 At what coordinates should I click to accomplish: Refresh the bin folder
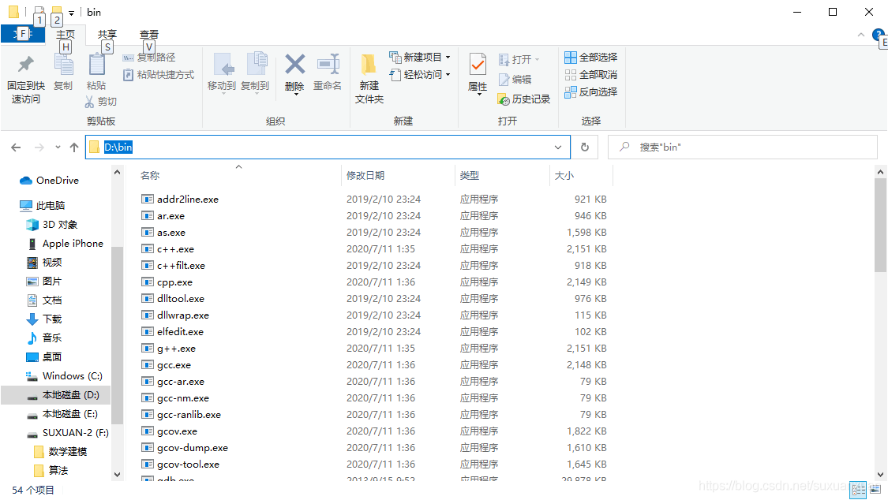pos(585,147)
